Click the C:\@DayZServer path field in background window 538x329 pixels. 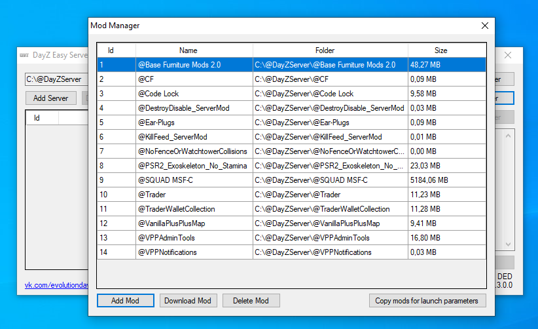56,79
